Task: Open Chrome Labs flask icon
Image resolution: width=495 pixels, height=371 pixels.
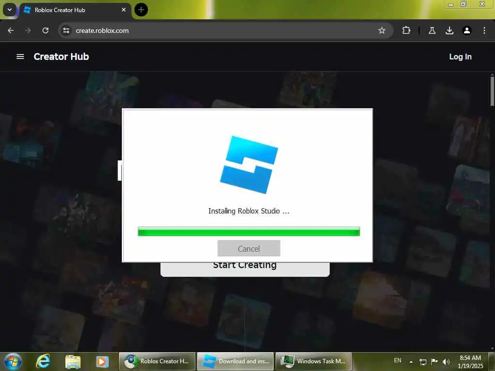Action: [432, 30]
